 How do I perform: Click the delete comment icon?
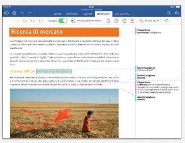pos(24,21)
